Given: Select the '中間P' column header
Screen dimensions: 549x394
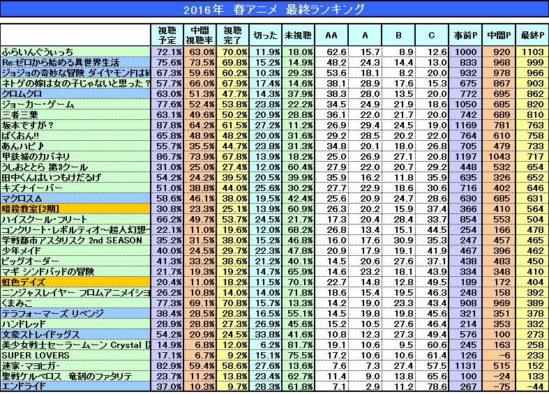Looking at the screenshot, I should tap(499, 35).
